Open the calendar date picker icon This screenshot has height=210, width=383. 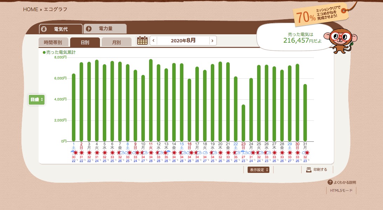tap(142, 41)
